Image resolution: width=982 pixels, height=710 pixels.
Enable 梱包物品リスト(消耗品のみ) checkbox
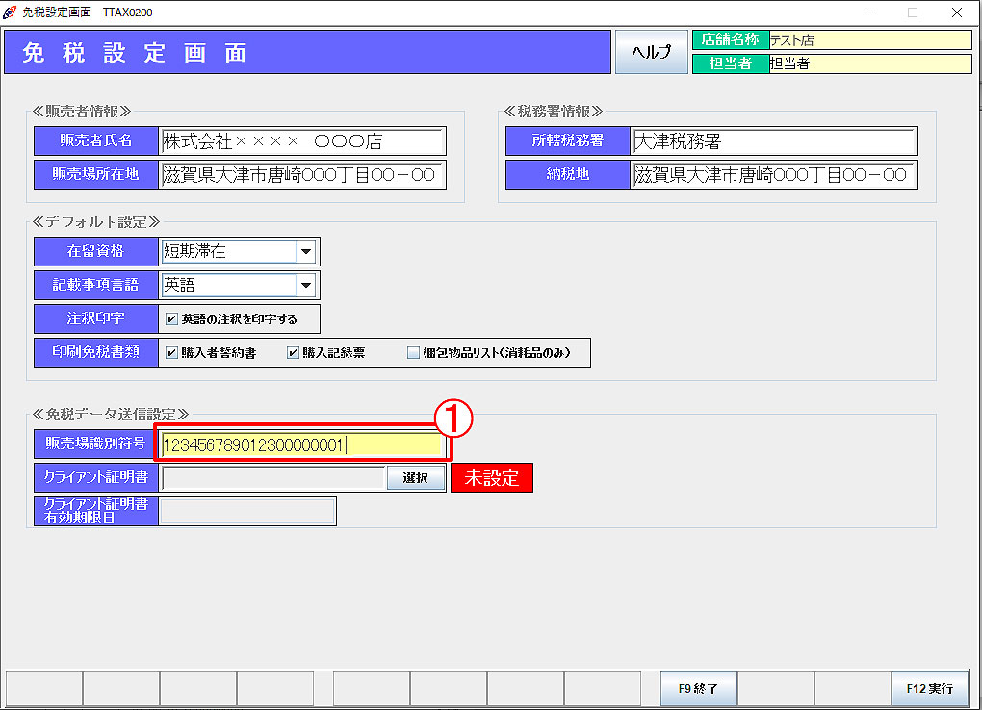pos(413,353)
